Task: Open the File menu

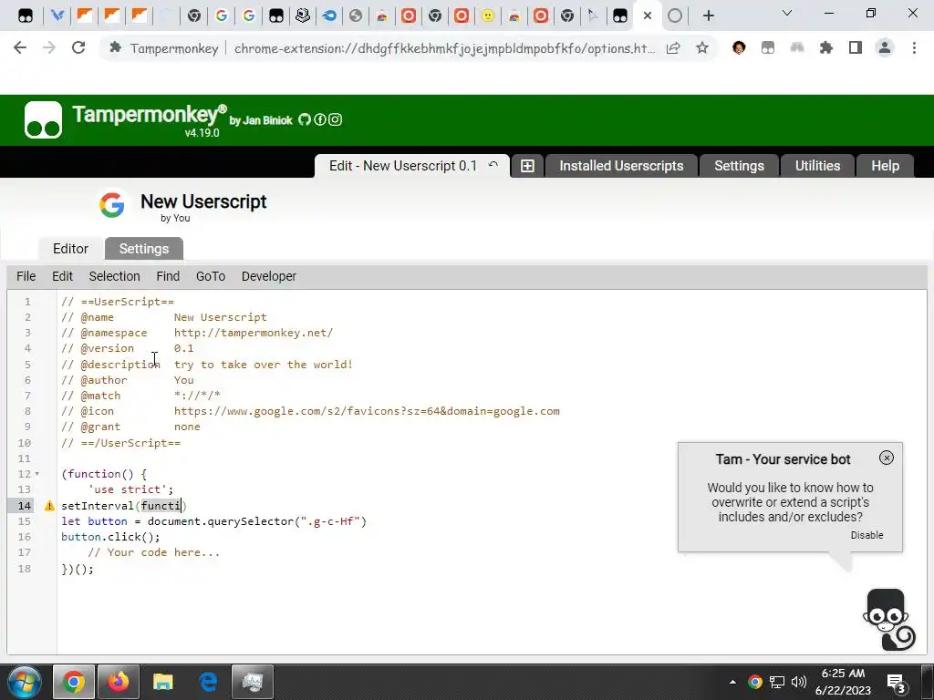Action: [x=26, y=276]
